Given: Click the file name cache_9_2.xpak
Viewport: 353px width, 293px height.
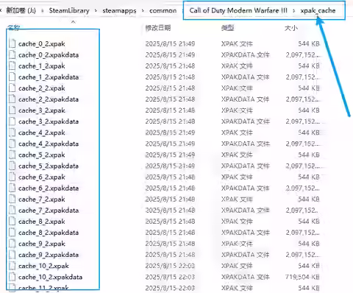Looking at the screenshot, I should [42, 244].
